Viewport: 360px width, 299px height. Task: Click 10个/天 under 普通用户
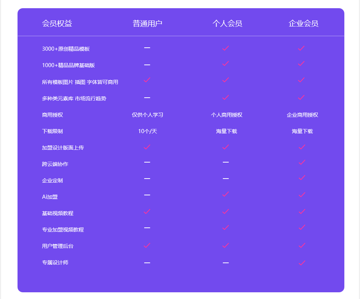pos(147,131)
